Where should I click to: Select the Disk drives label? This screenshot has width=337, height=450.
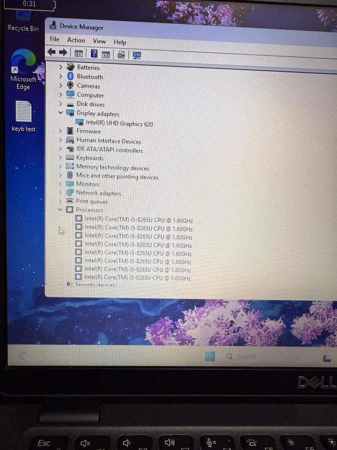(91, 104)
